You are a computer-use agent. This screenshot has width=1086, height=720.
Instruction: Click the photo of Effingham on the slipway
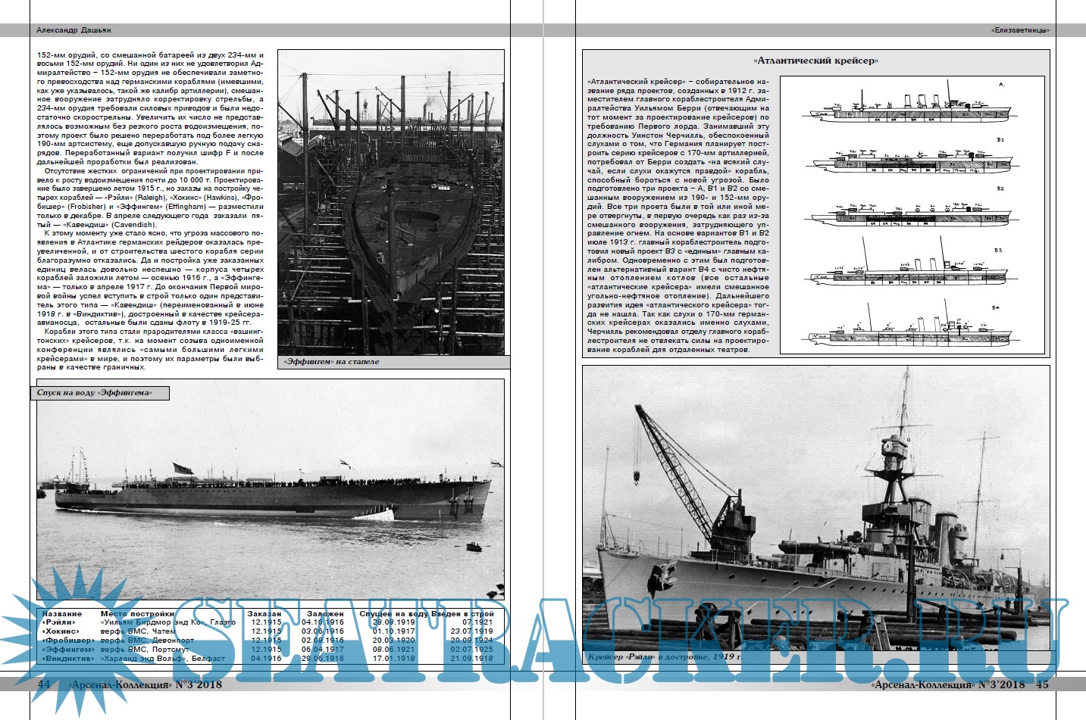(x=391, y=202)
